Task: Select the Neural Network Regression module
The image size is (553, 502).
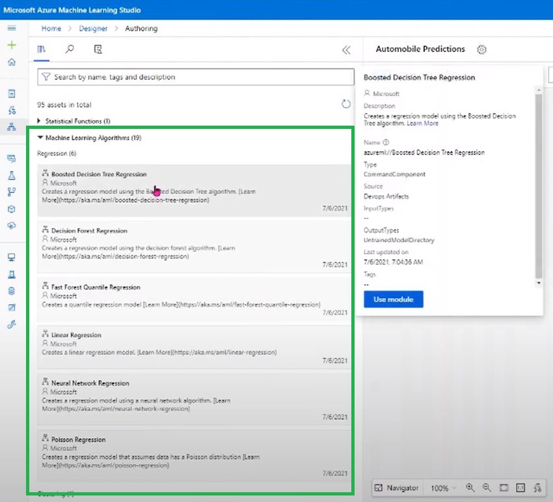Action: pos(194,399)
